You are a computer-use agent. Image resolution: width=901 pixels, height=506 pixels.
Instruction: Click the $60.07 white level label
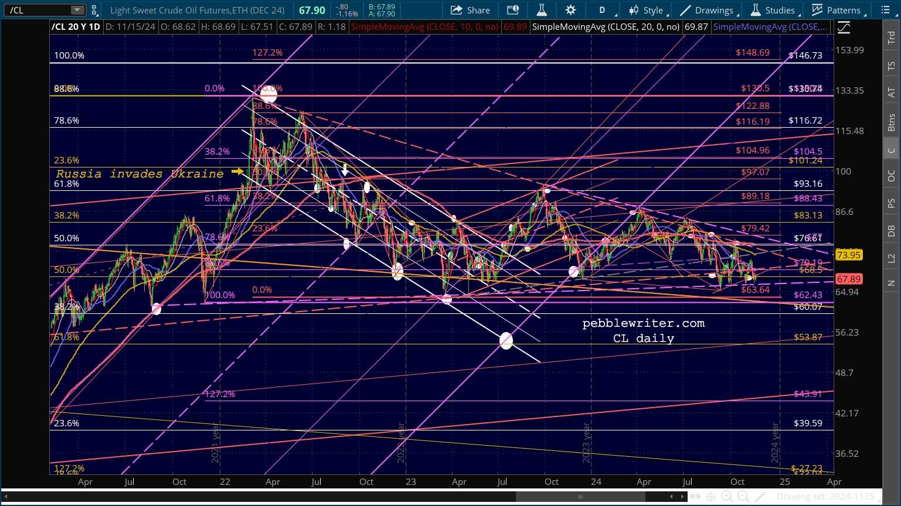point(808,307)
